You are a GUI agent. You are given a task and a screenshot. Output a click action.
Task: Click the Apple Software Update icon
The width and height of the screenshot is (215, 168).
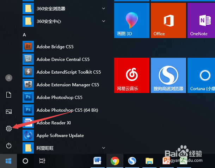pos(28,135)
